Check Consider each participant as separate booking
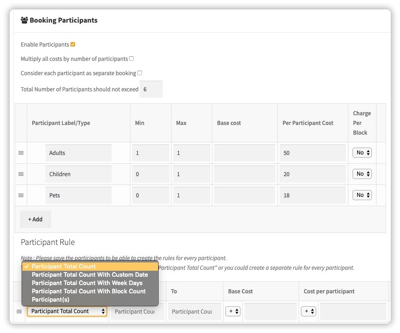The width and height of the screenshot is (400, 333). pos(140,73)
